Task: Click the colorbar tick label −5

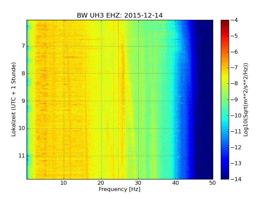Action: point(234,36)
